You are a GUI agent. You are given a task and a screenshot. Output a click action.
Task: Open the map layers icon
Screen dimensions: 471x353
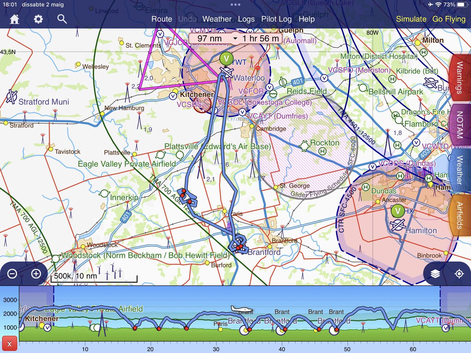(x=435, y=274)
